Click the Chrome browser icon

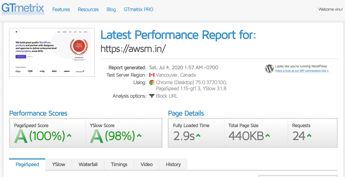152,83
